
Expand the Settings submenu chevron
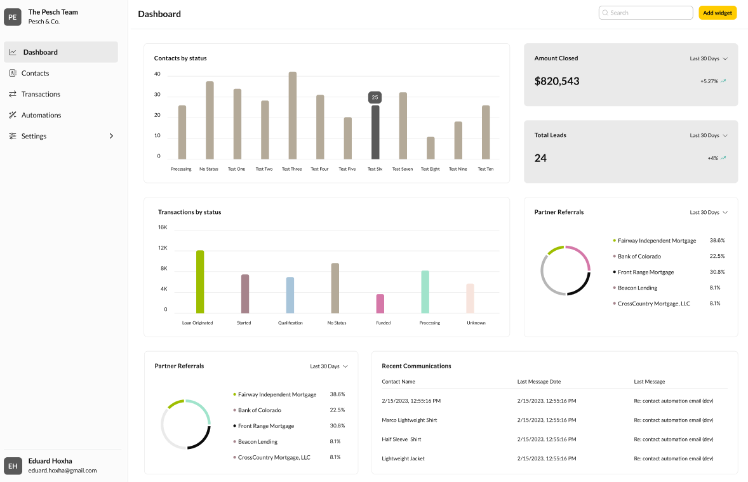click(111, 136)
